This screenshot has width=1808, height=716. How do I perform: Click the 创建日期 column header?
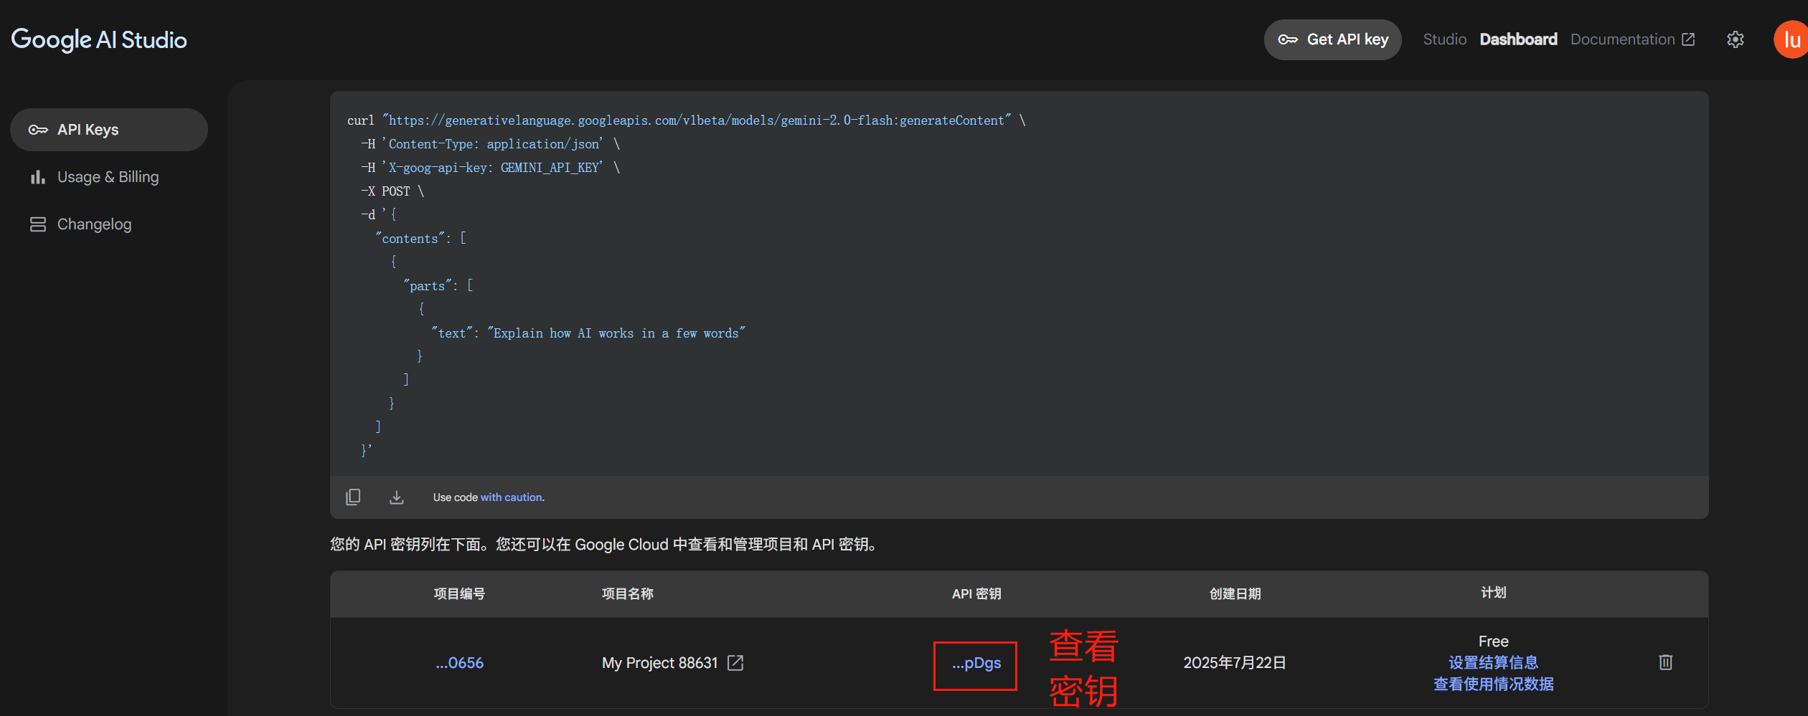(x=1235, y=593)
